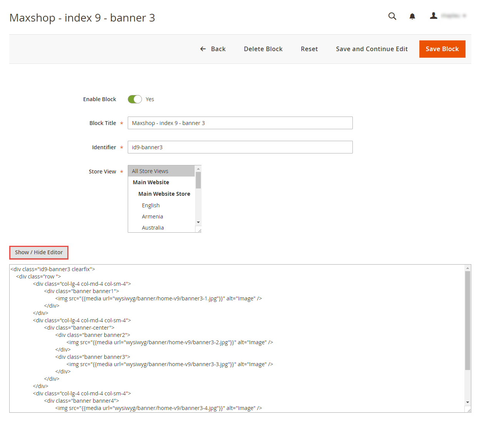Select Main Website Store option
The image size is (479, 435).
pyautogui.click(x=161, y=194)
